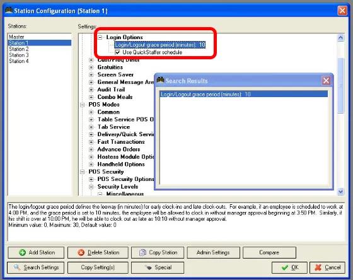Select grace period row in Search Results
This screenshot has height=280, width=353.
pyautogui.click(x=243, y=94)
